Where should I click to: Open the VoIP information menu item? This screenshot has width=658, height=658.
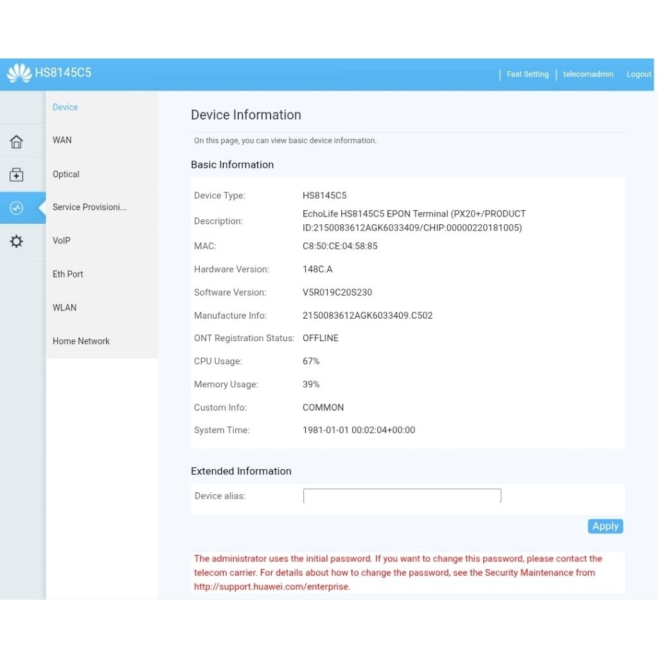pos(62,240)
